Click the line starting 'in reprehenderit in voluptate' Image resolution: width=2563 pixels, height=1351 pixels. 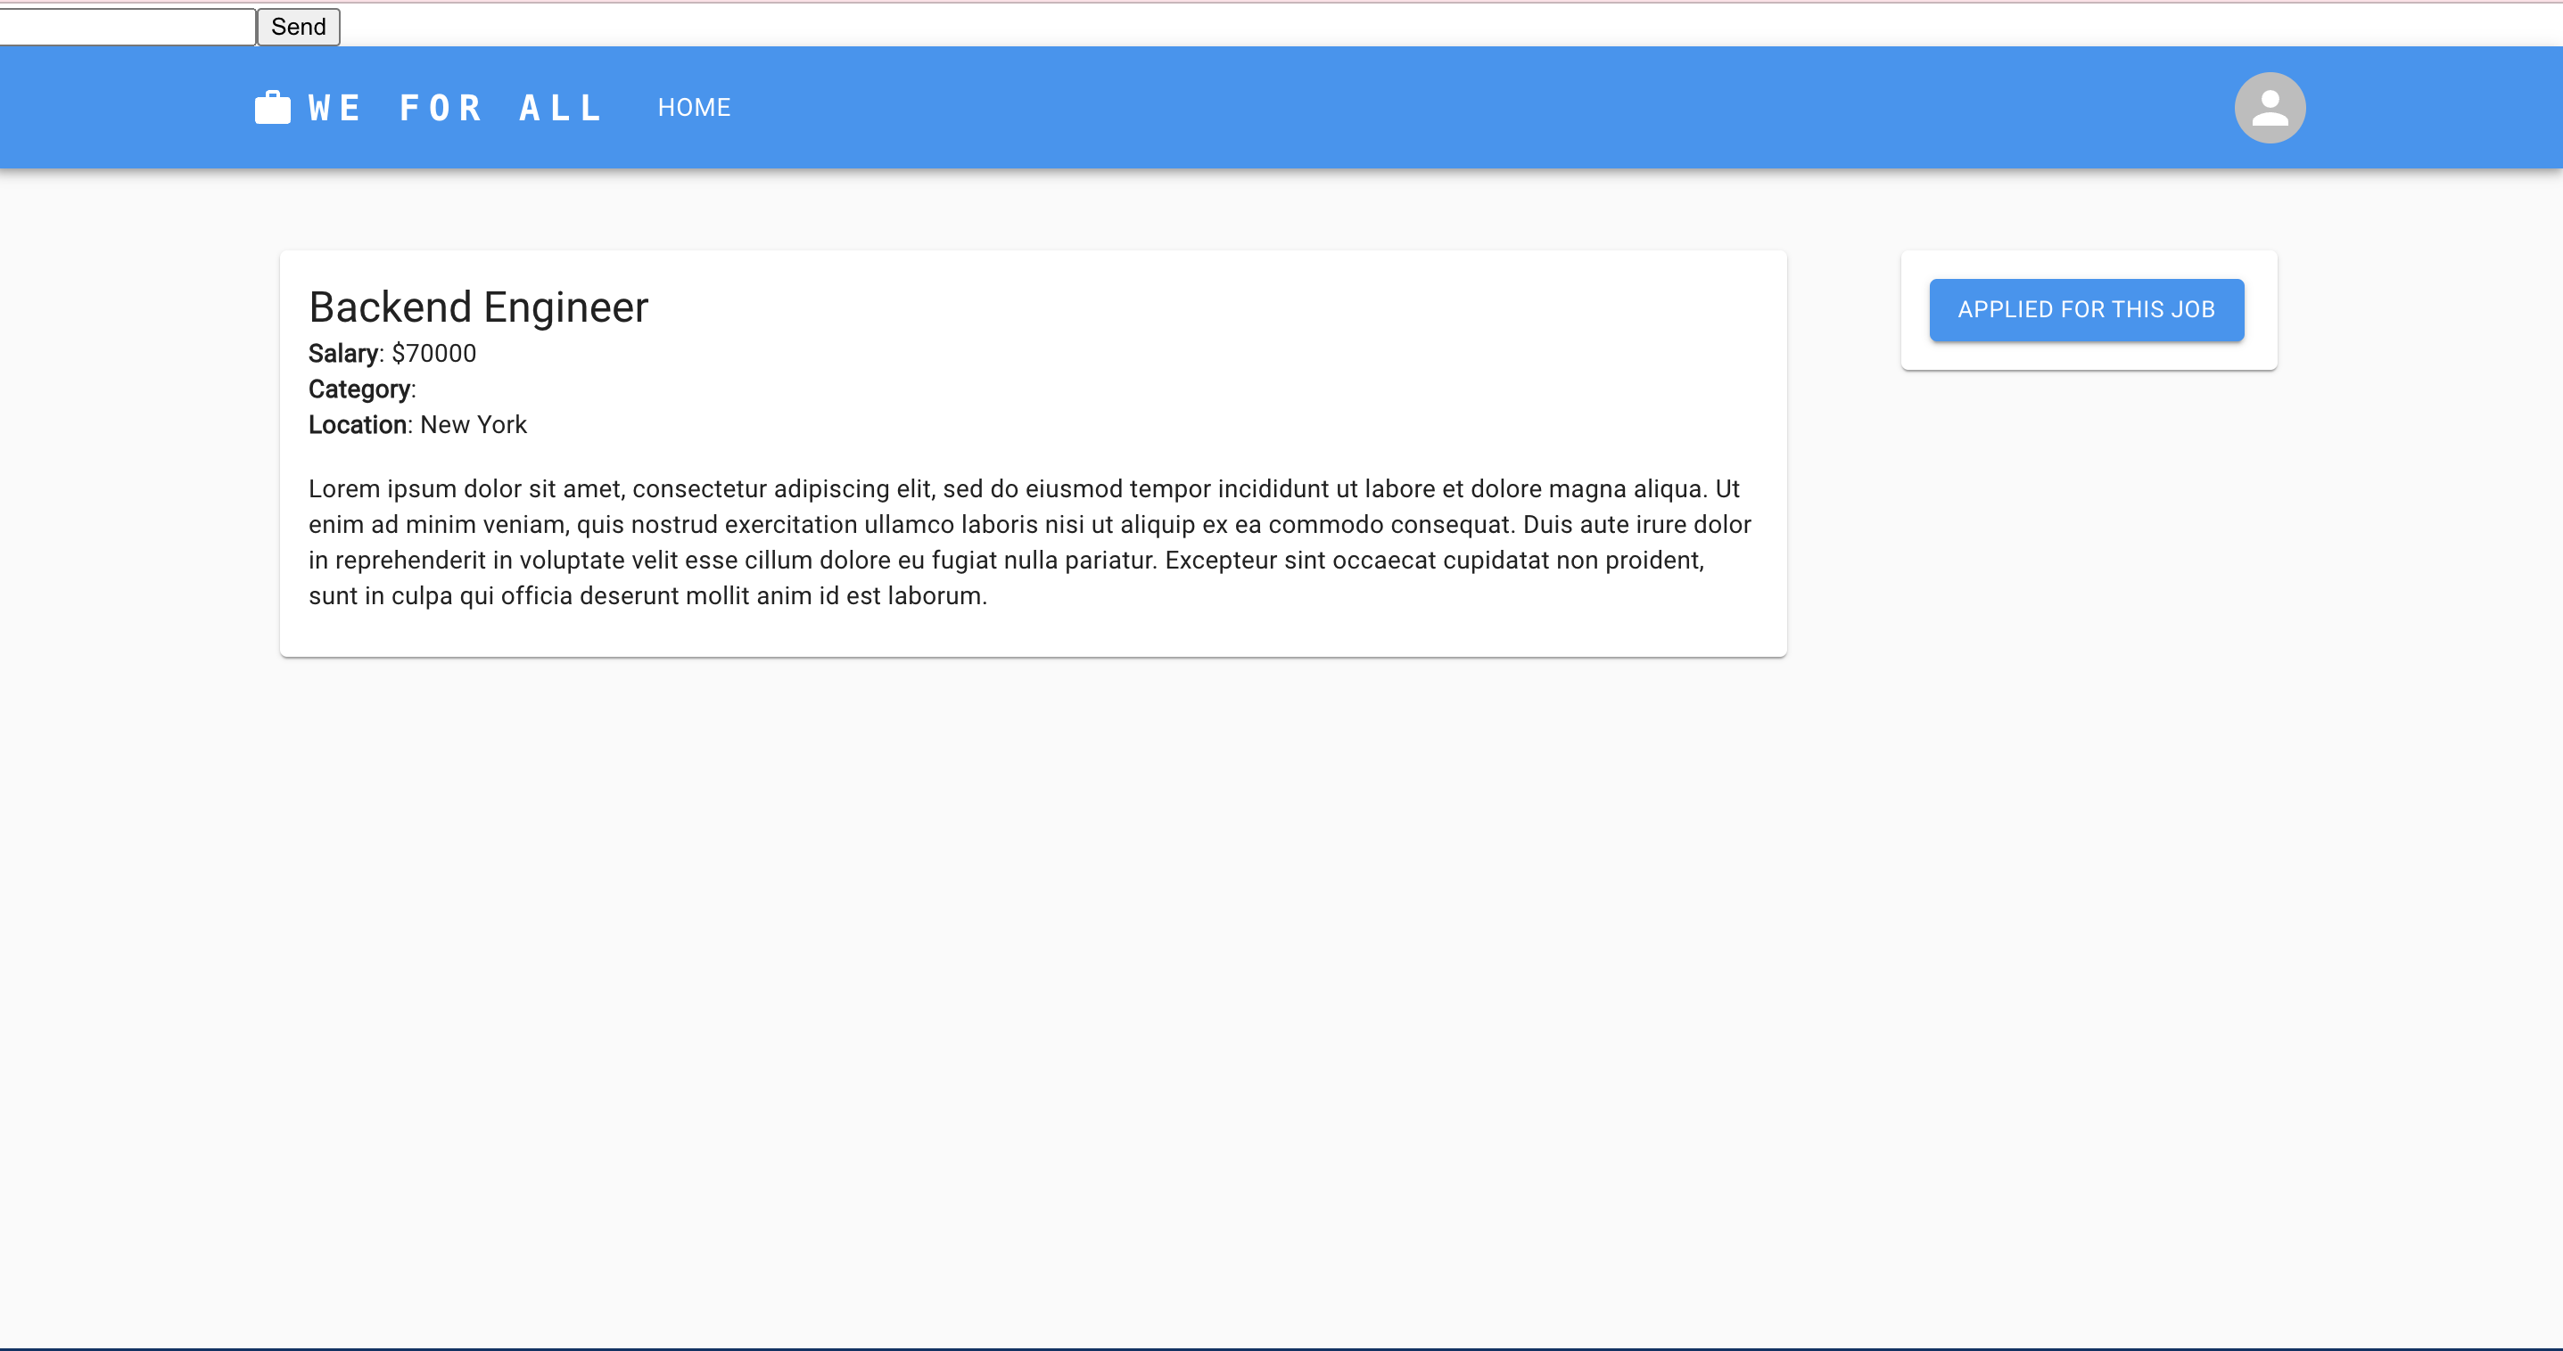coord(1005,561)
